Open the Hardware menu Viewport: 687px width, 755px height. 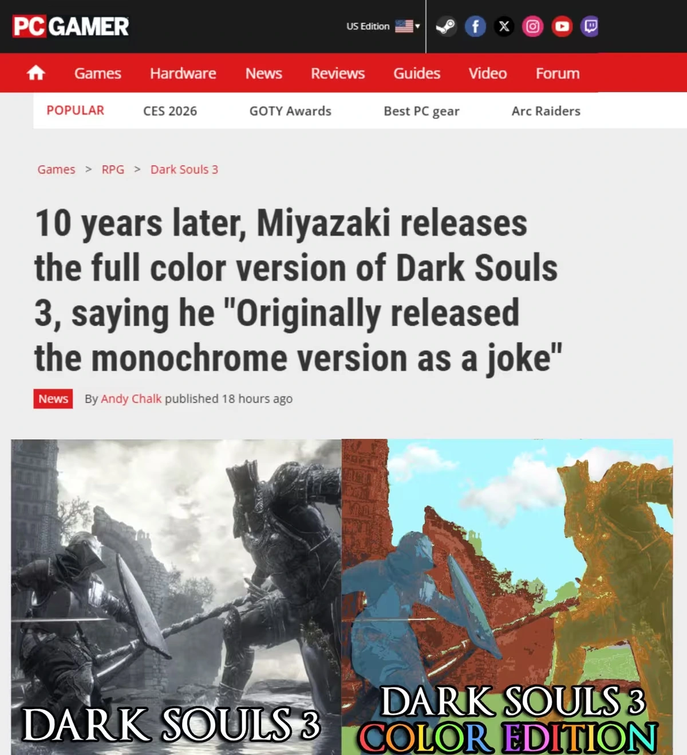click(x=183, y=73)
